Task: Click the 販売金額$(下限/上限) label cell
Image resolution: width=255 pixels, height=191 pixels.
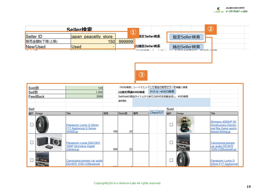Action: (x=48, y=41)
